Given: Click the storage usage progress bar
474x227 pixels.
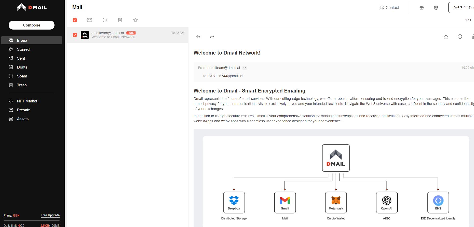Looking at the screenshot, I should pyautogui.click(x=32, y=221).
